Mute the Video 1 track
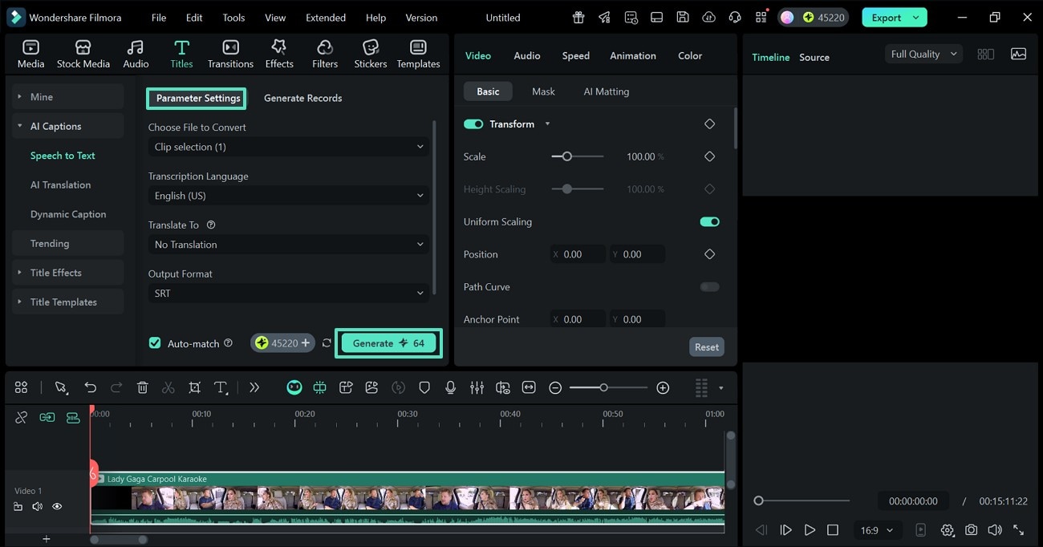This screenshot has width=1043, height=547. click(37, 506)
